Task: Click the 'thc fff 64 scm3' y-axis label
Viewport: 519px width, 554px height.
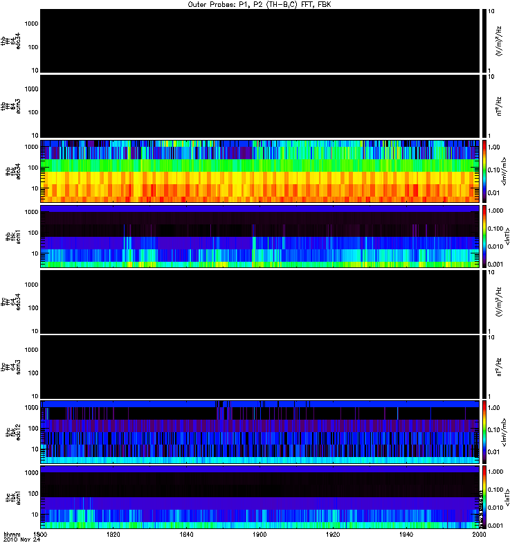Action: [x=10, y=367]
